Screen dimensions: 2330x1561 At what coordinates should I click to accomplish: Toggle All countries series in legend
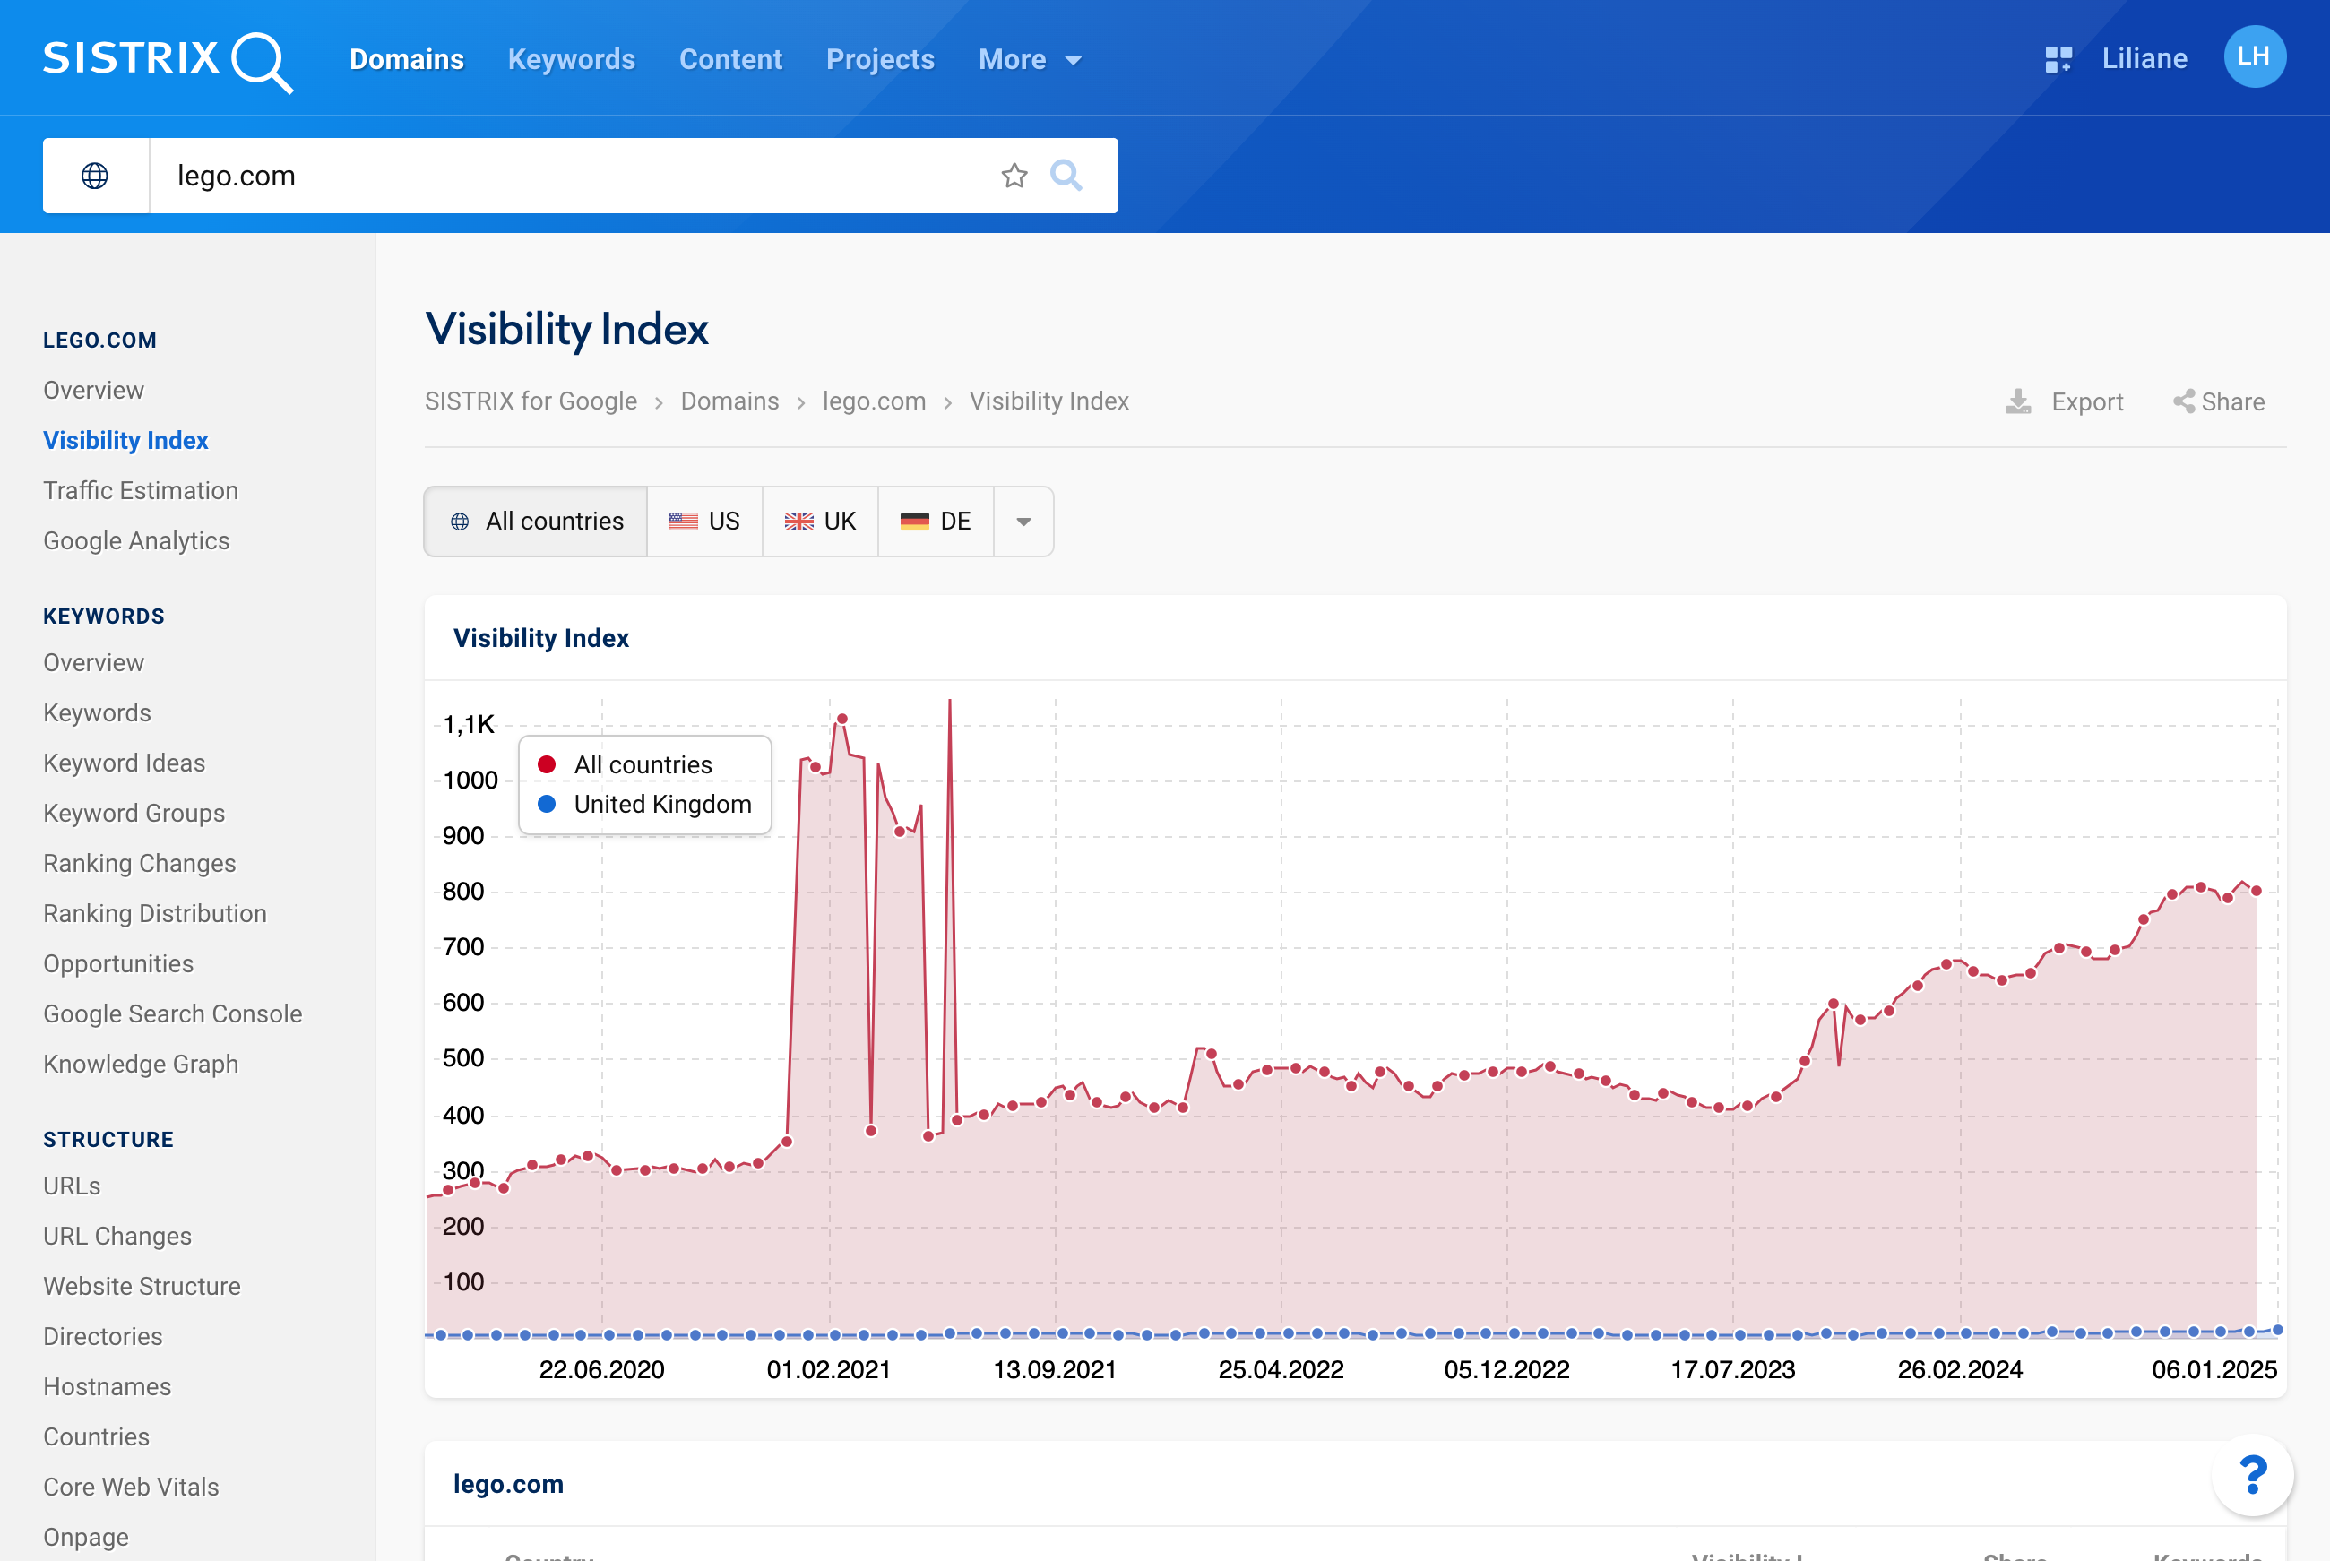click(626, 764)
